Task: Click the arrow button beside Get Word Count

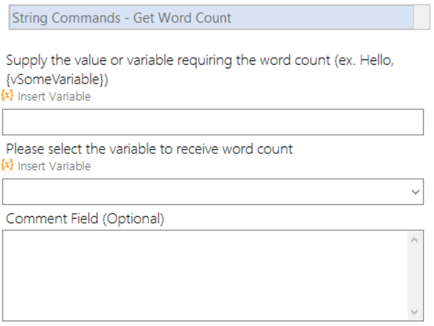Action: point(422,18)
